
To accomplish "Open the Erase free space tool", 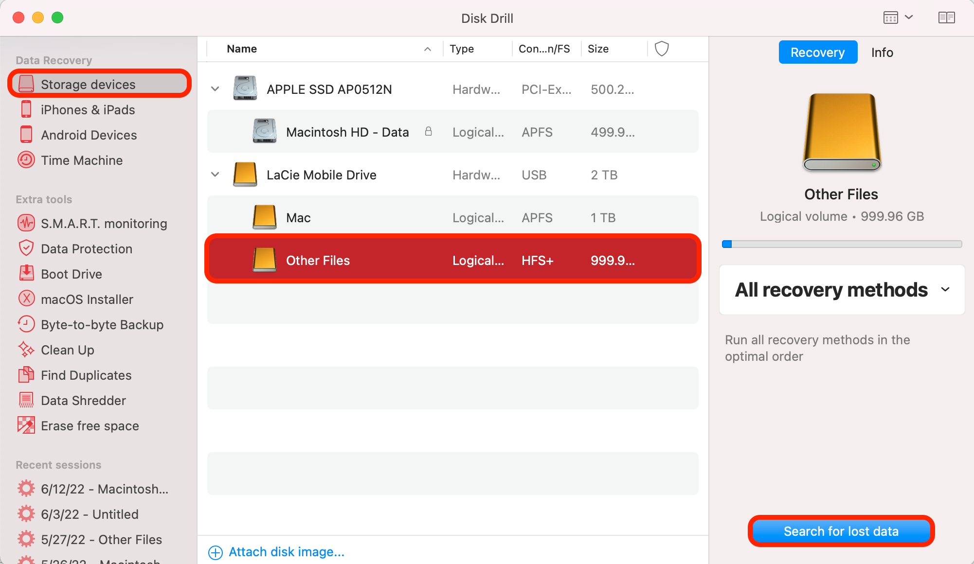I will 90,426.
